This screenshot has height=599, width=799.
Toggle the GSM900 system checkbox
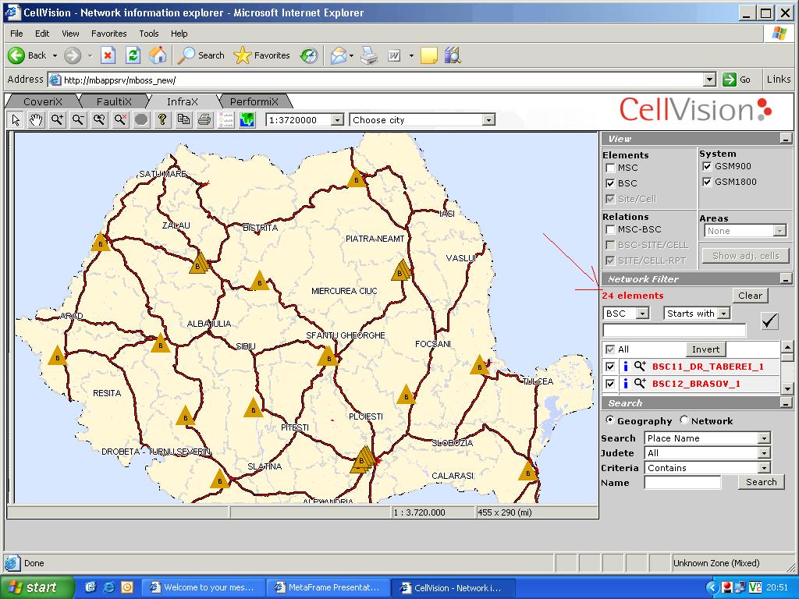tap(707, 167)
